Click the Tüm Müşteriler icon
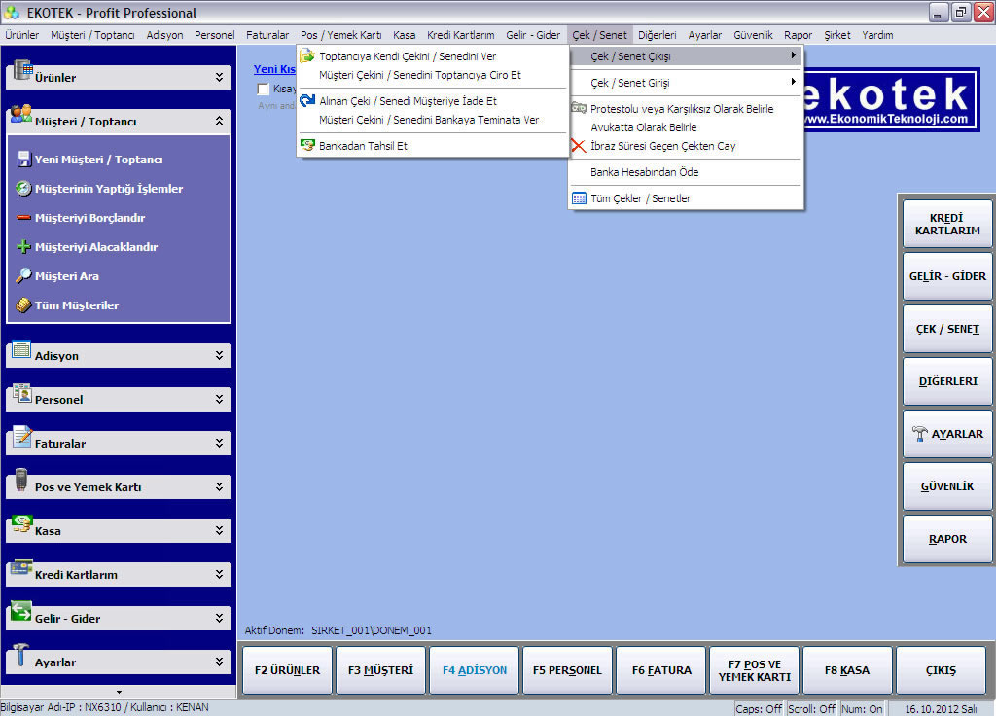This screenshot has height=716, width=996. pos(23,305)
